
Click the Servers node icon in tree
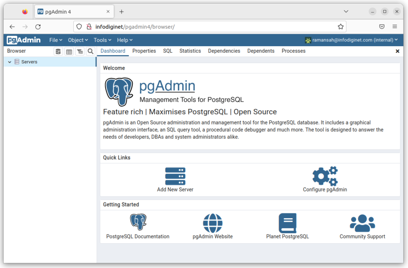(17, 62)
